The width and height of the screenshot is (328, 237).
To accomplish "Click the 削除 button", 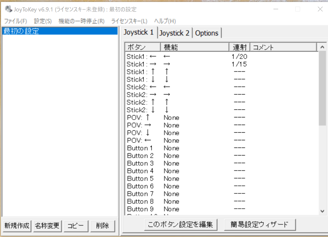I will pyautogui.click(x=102, y=226).
